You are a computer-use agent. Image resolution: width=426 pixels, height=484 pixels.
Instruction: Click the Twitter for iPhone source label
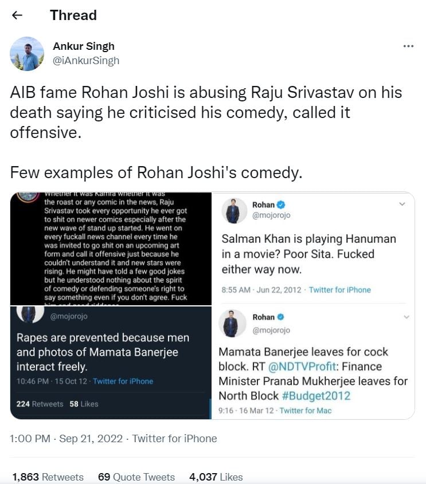tap(174, 438)
